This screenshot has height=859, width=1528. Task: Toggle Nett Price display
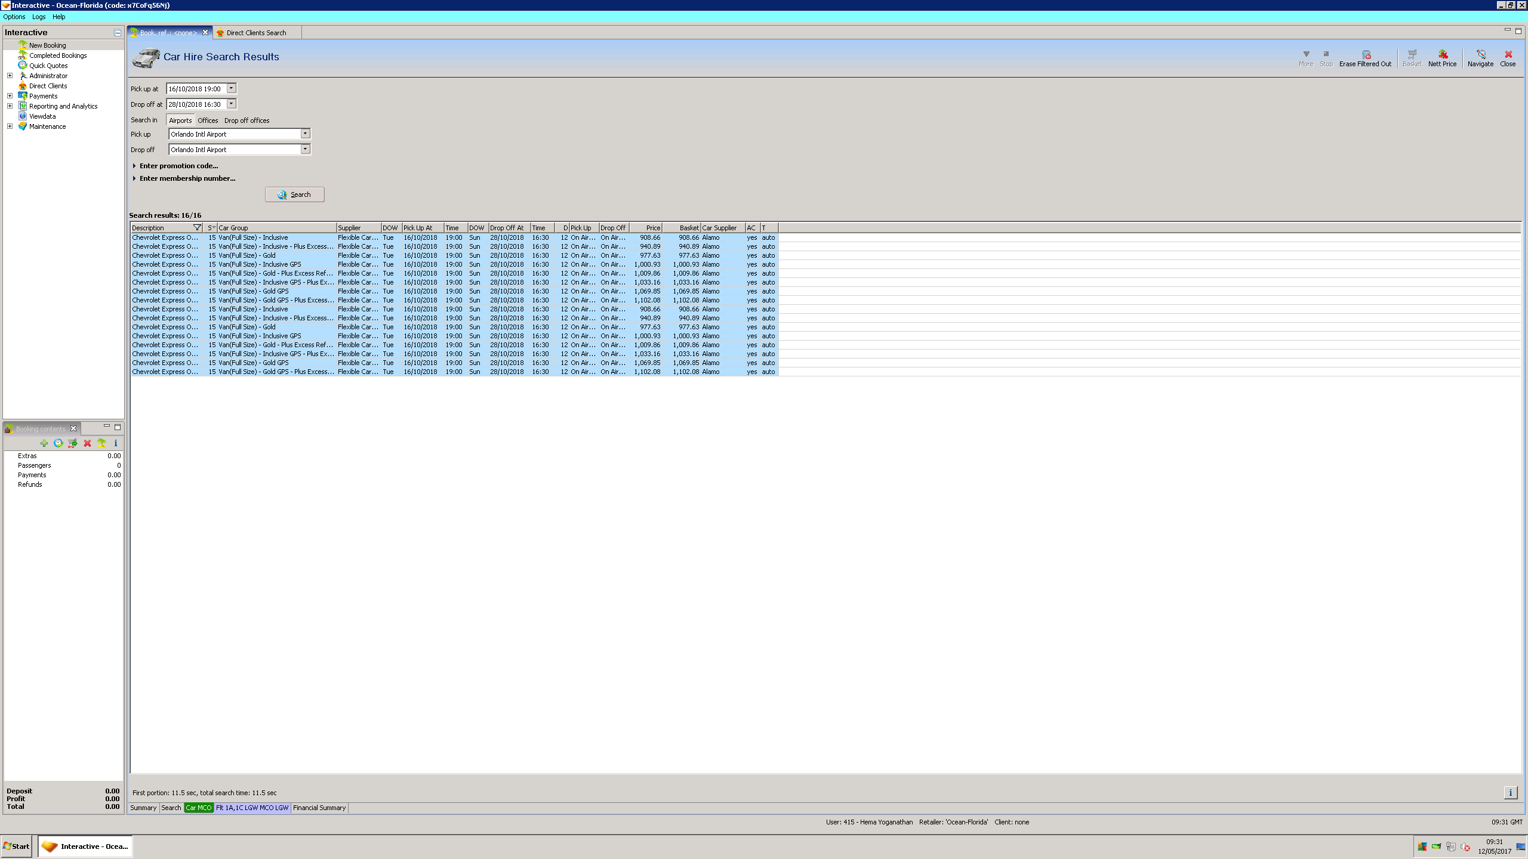1442,55
